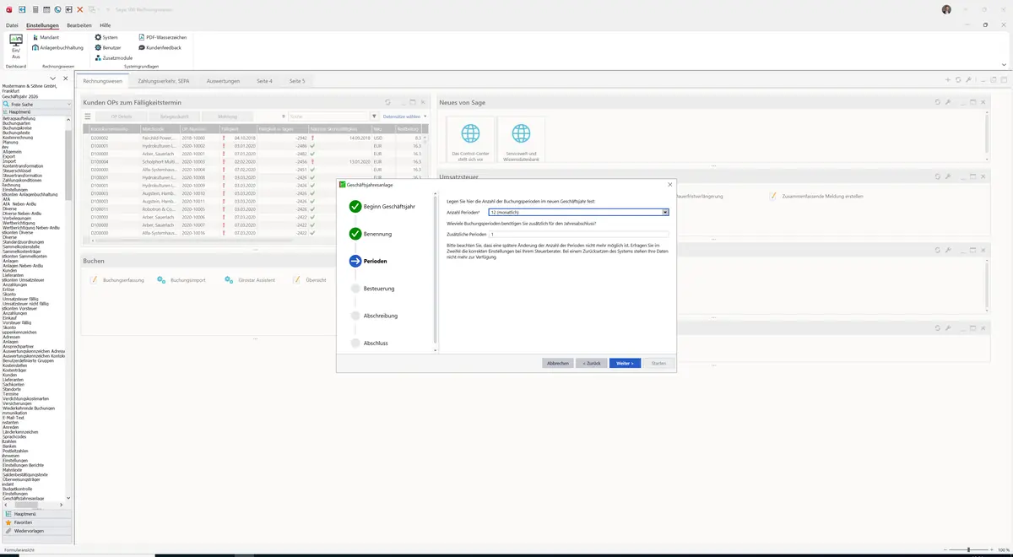Open Zusatzmodule in the ribbon
Screen dimensions: 1013x557
point(113,58)
